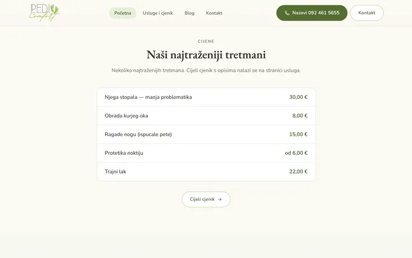Go to Usluge i cjenik page

pos(158,13)
